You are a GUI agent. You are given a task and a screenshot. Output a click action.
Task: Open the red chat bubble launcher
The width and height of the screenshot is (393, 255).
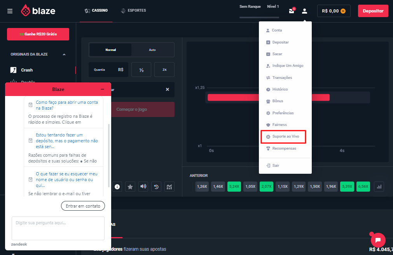pyautogui.click(x=378, y=240)
